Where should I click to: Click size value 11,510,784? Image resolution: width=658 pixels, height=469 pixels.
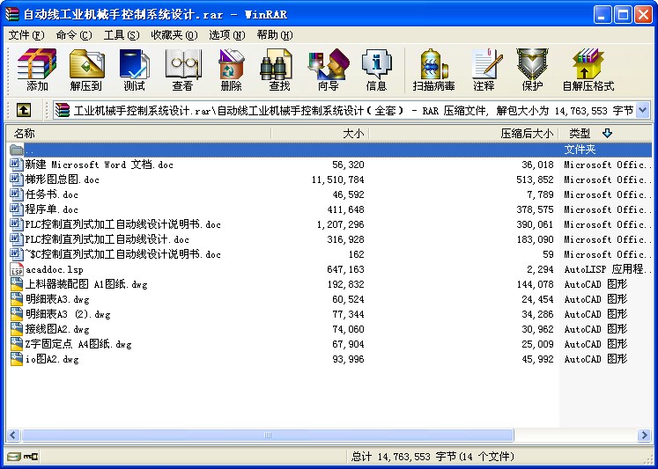pyautogui.click(x=338, y=180)
